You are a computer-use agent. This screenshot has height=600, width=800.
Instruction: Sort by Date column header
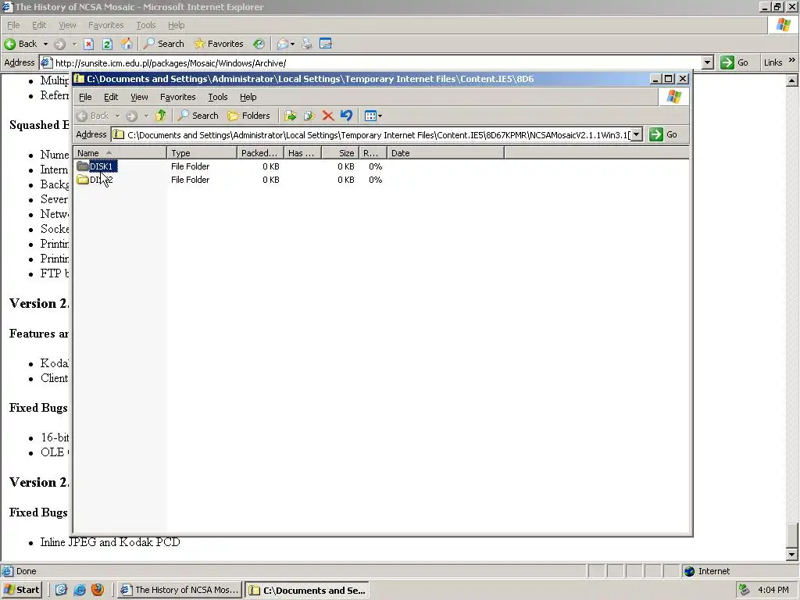point(445,153)
